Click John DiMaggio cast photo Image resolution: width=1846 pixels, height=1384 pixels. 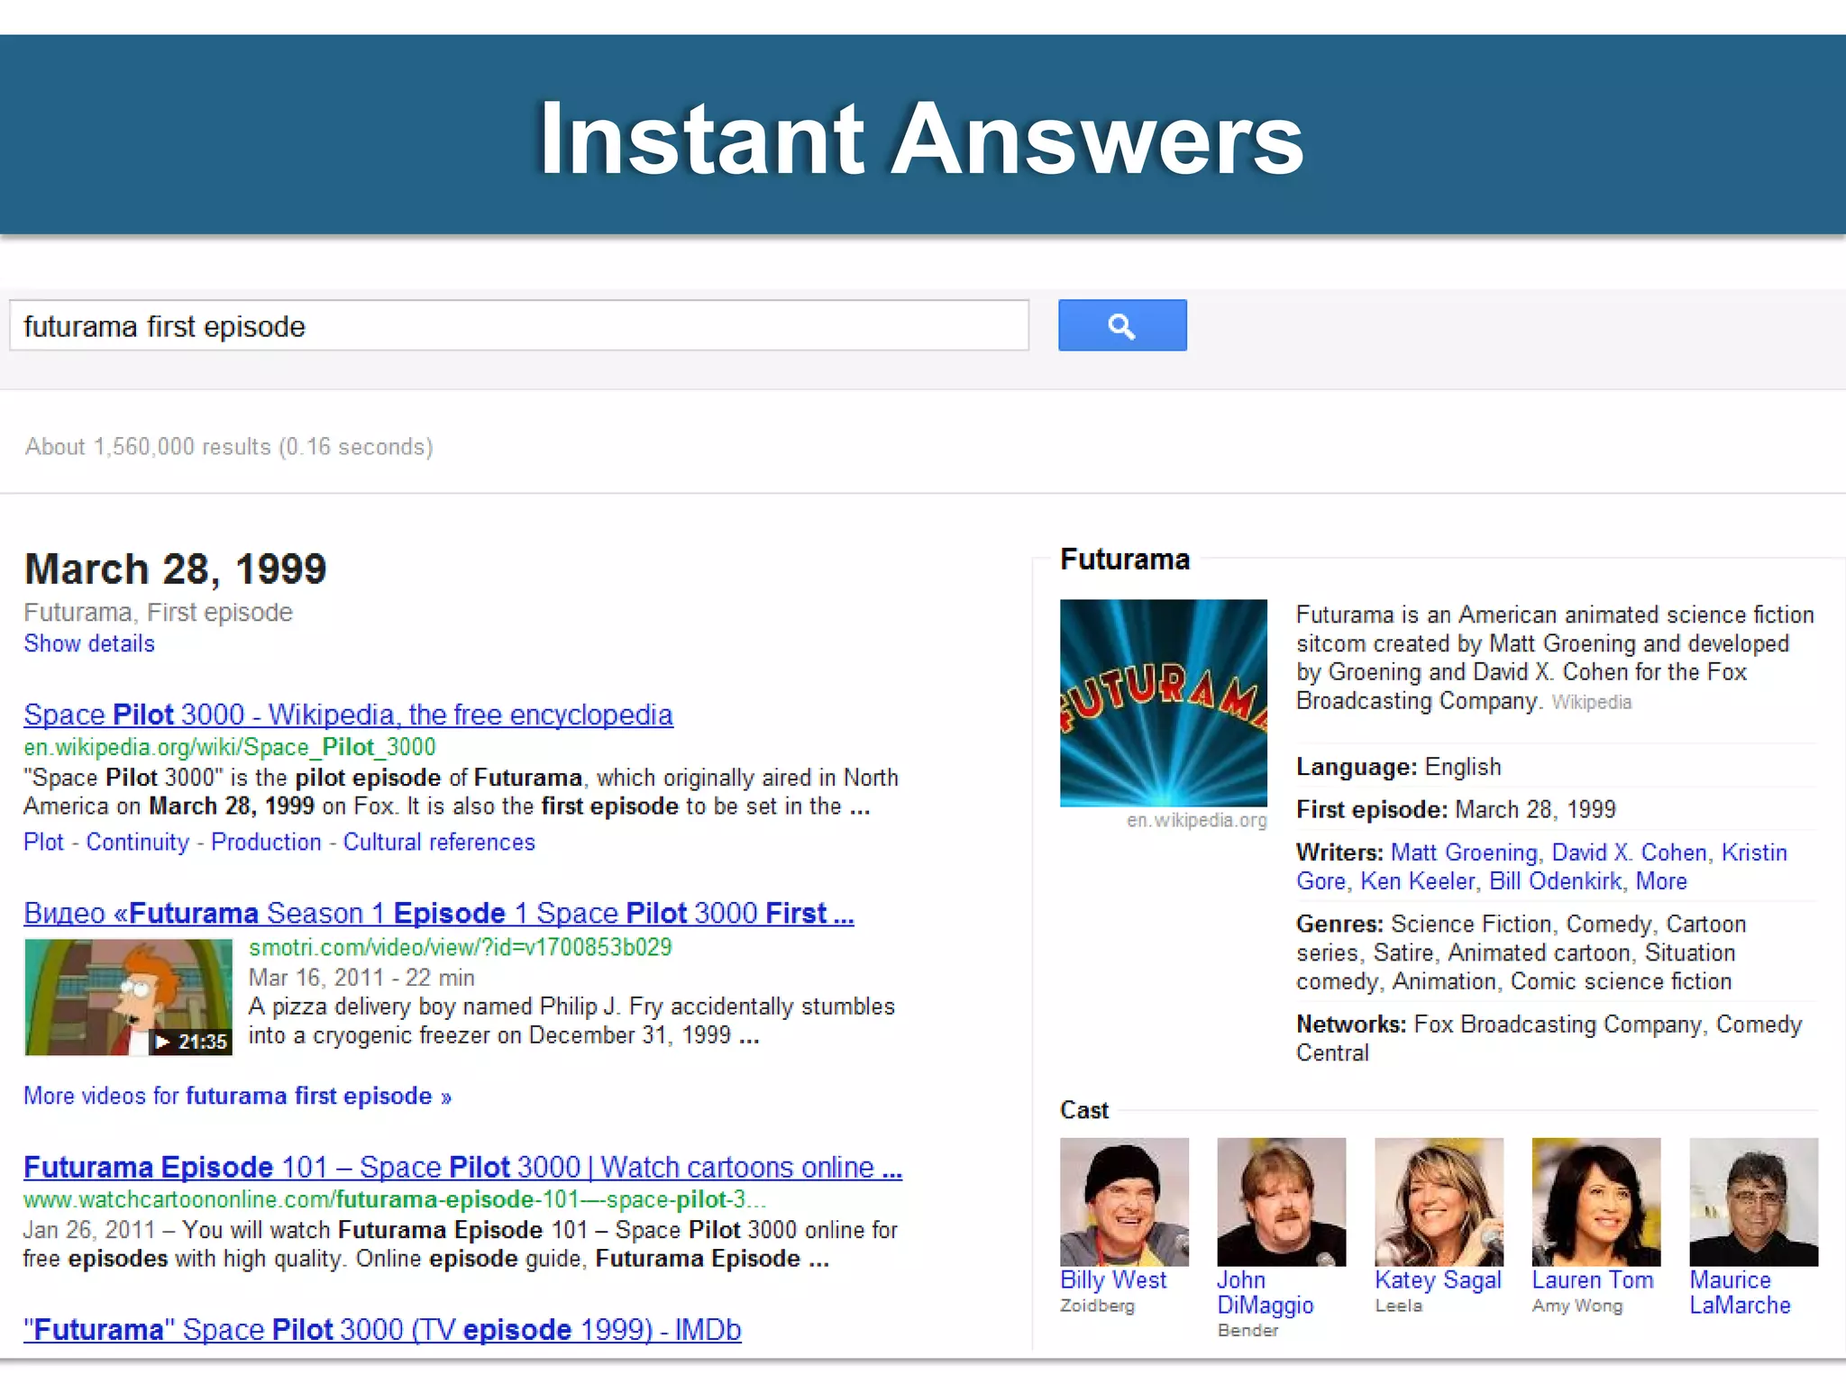click(x=1281, y=1202)
